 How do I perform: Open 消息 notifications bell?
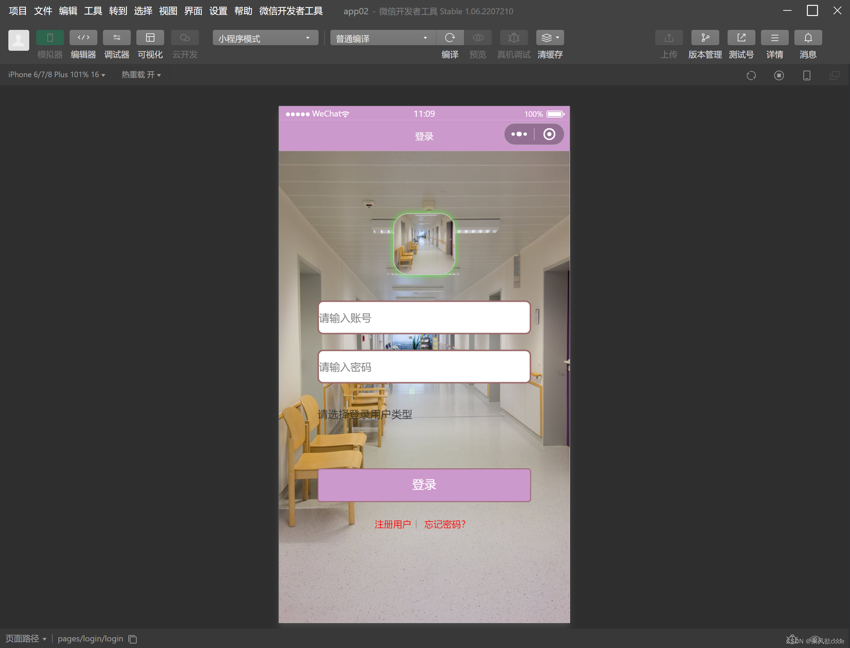click(x=808, y=38)
